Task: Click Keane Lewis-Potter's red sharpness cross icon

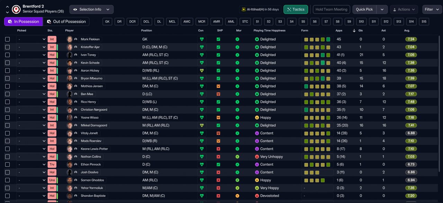Action: click(x=218, y=149)
